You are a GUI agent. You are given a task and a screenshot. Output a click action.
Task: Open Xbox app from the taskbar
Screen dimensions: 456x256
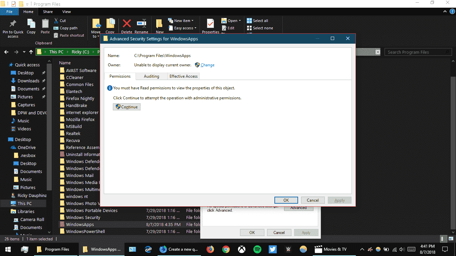[241, 249]
